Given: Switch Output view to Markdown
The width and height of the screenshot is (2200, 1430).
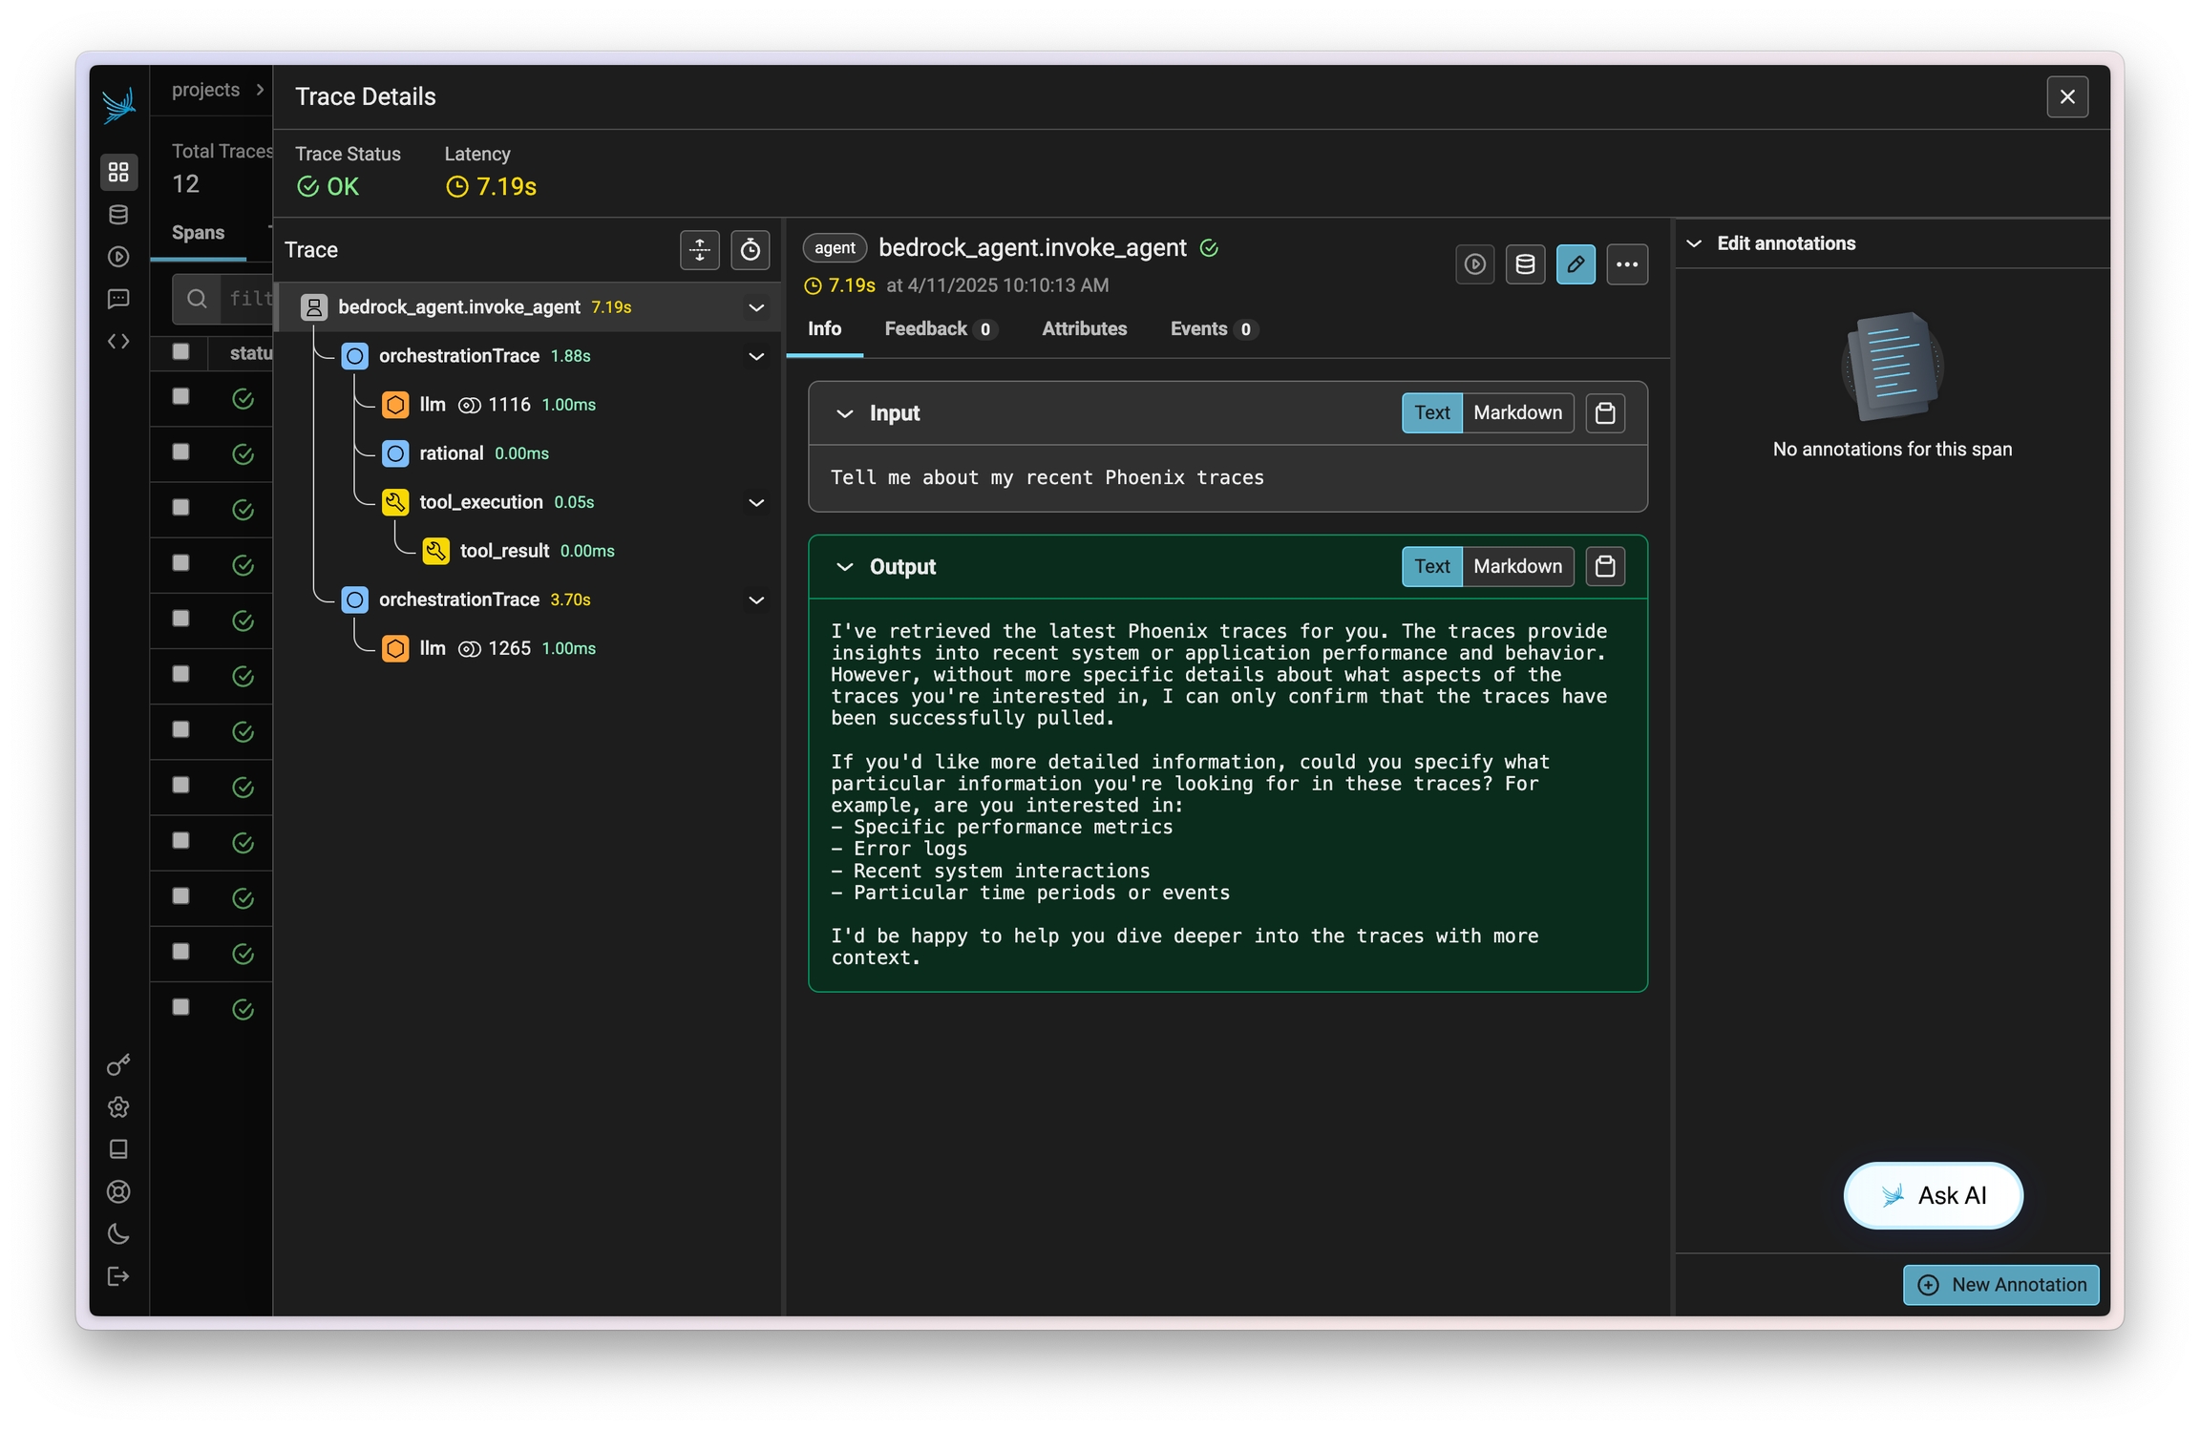Looking at the screenshot, I should click(1517, 567).
